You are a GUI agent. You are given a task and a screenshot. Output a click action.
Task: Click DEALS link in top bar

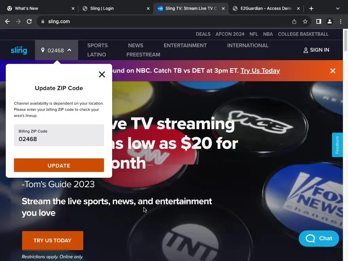(203, 34)
